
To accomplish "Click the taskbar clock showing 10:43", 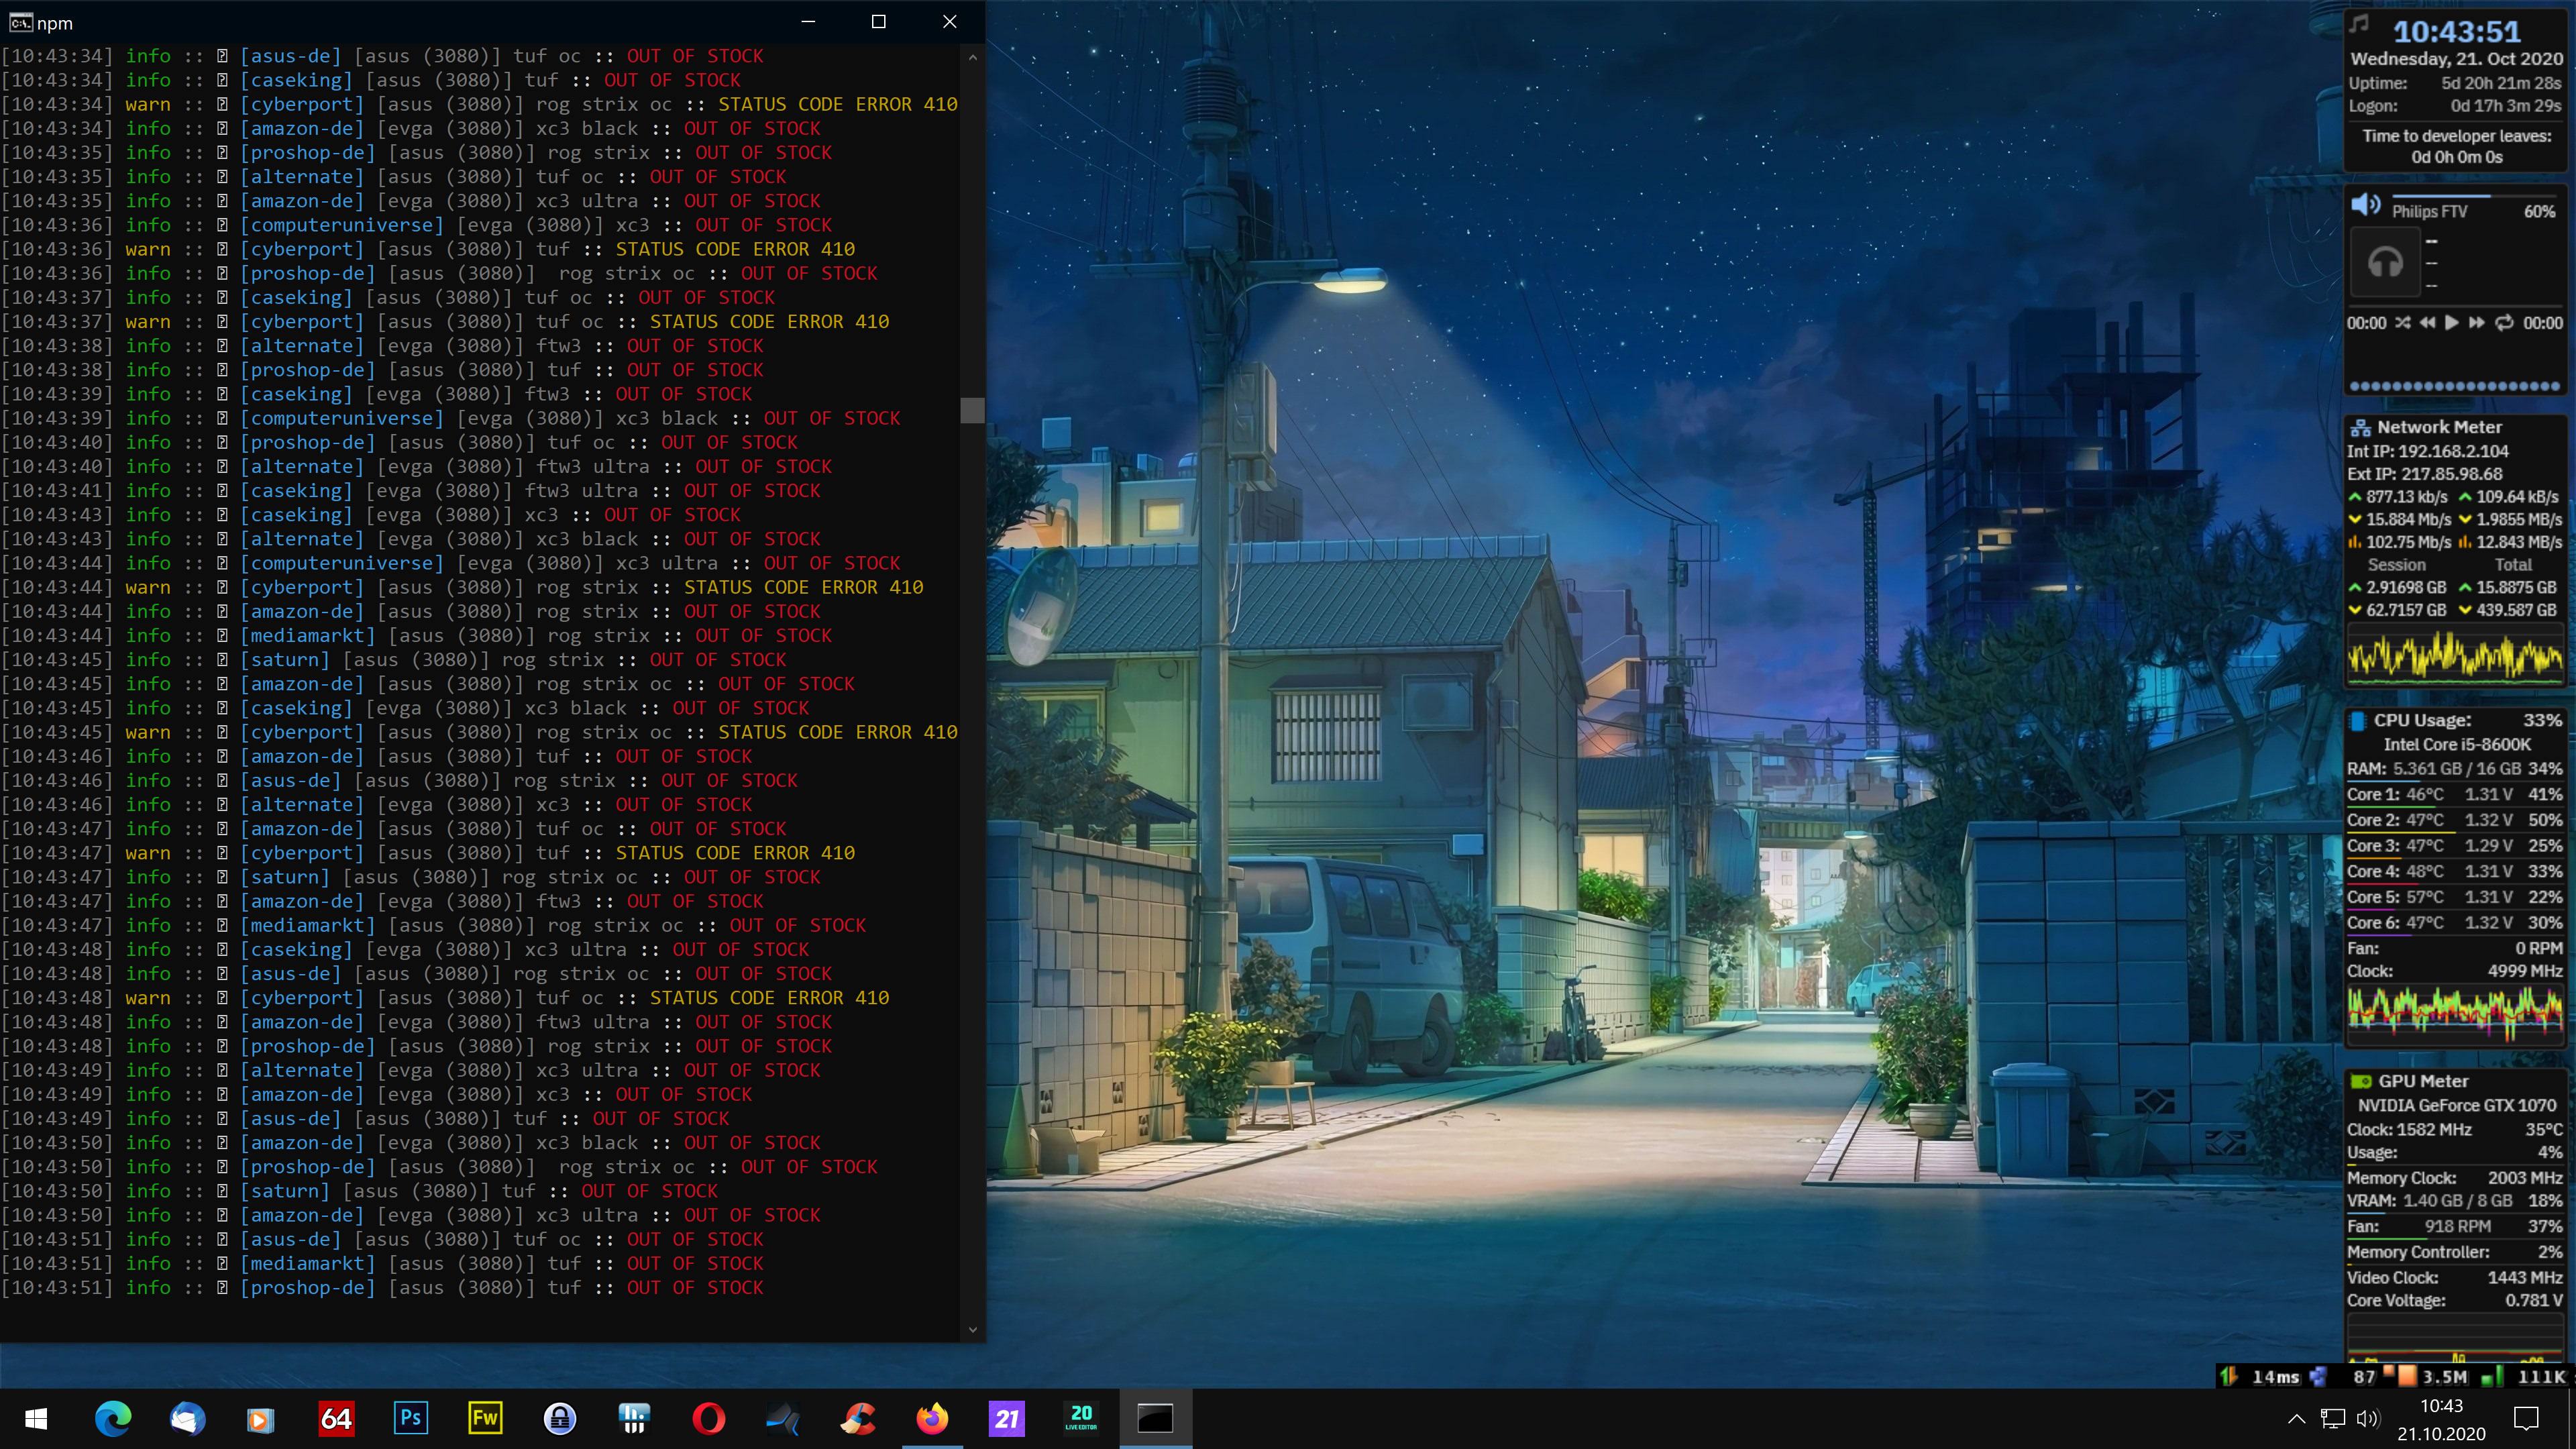I will point(2441,1419).
